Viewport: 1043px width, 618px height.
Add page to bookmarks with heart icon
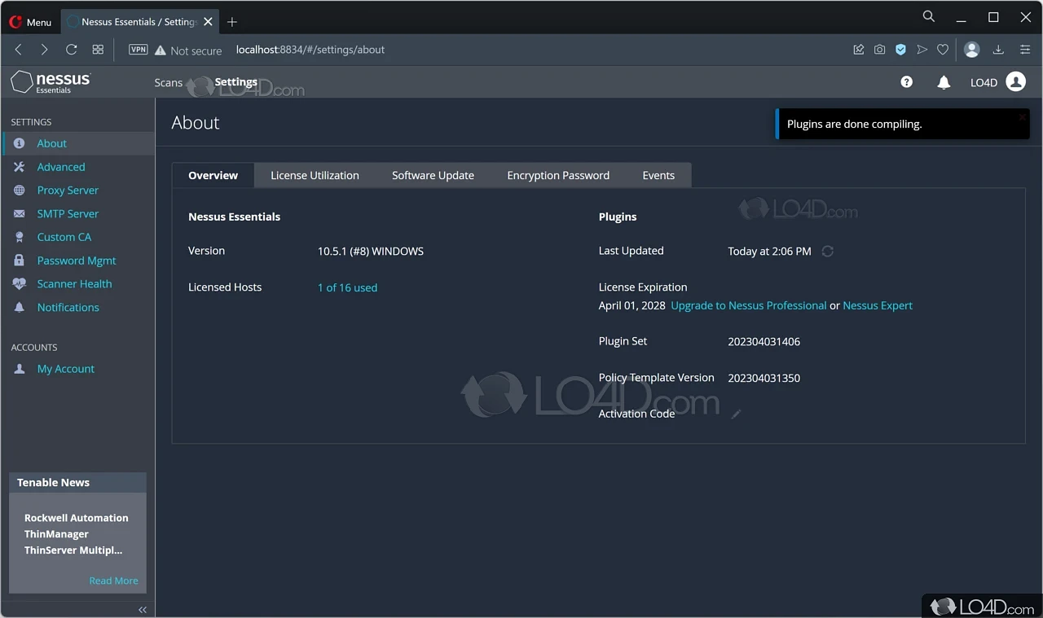pyautogui.click(x=943, y=50)
